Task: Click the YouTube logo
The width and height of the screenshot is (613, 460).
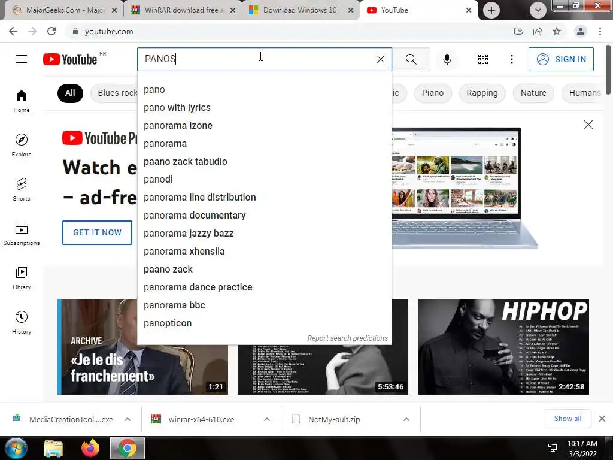Action: coord(71,59)
